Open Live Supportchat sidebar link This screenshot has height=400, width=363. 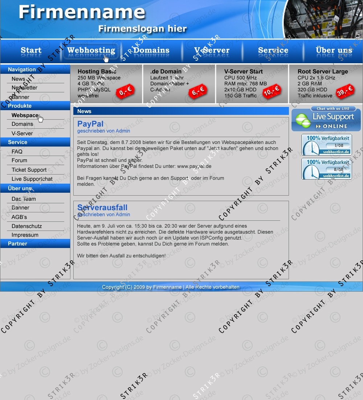(32, 179)
